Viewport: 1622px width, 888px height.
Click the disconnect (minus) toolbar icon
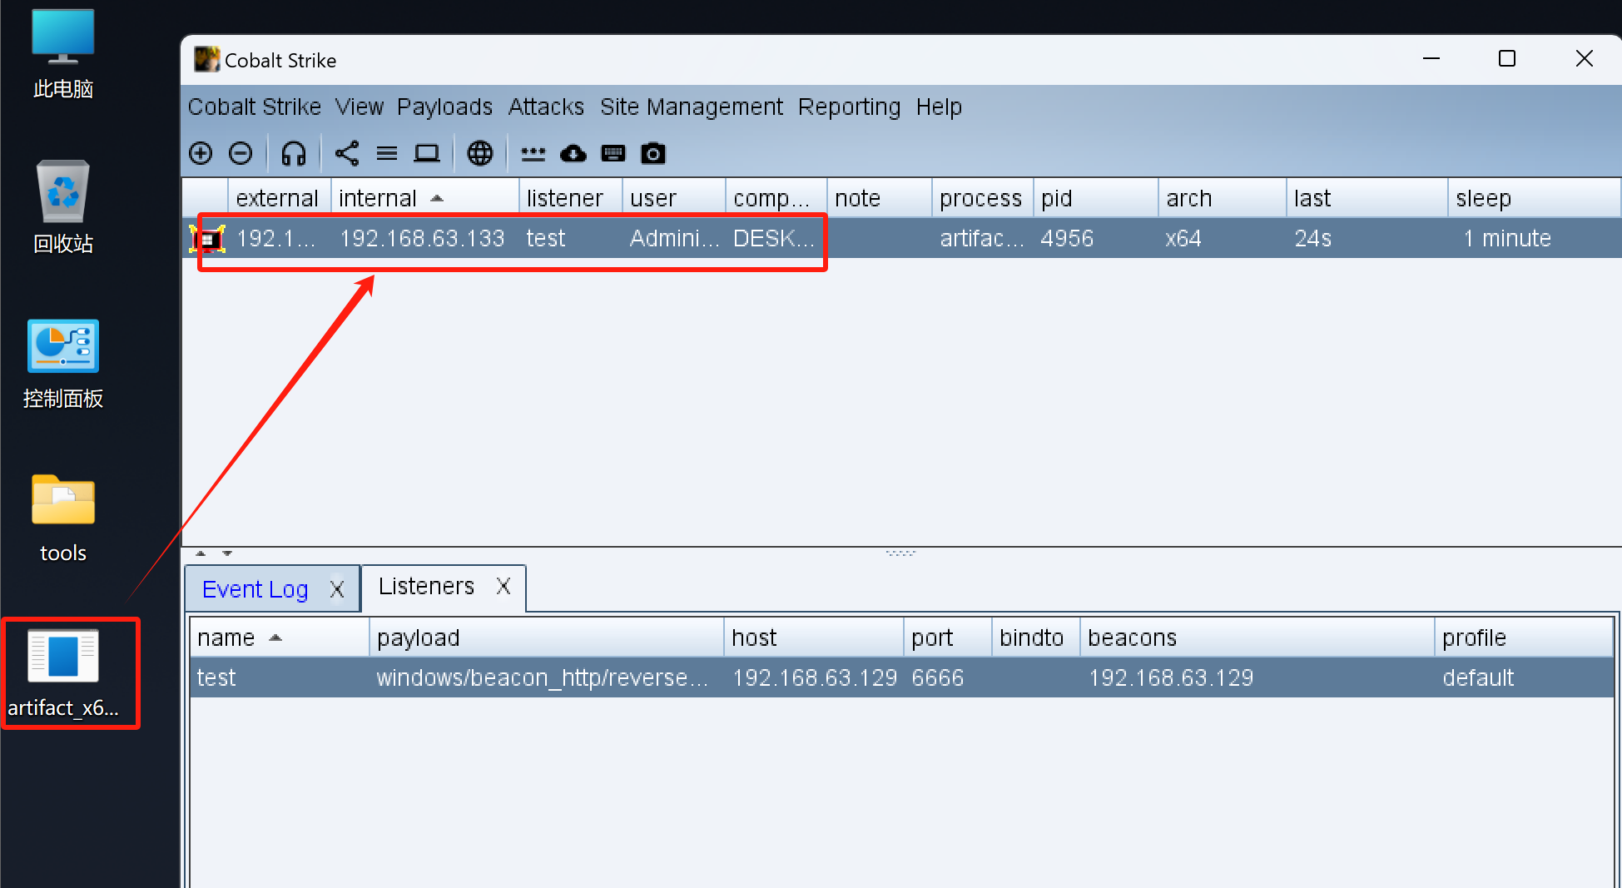pyautogui.click(x=241, y=153)
